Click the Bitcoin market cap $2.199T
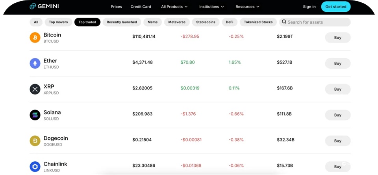The image size is (378, 175). click(285, 36)
